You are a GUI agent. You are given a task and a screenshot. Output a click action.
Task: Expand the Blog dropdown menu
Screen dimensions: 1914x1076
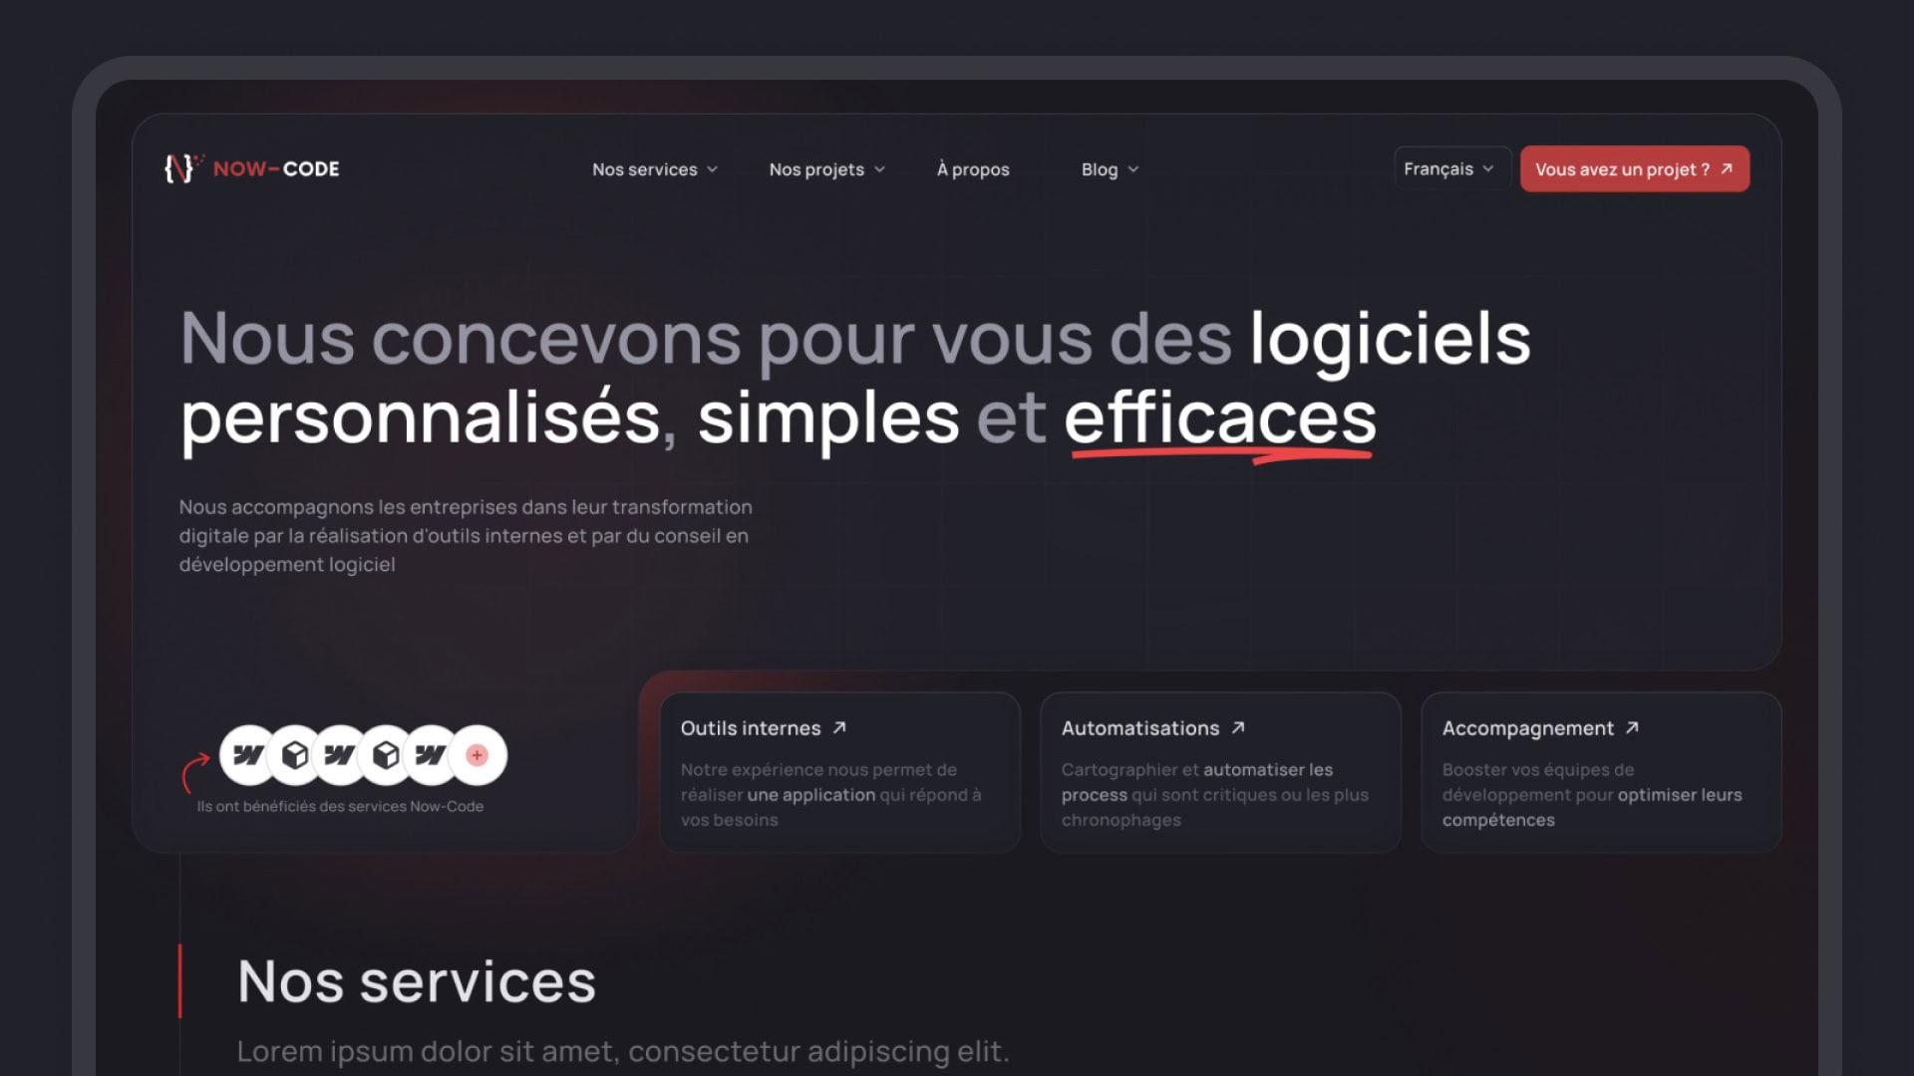pos(1109,168)
